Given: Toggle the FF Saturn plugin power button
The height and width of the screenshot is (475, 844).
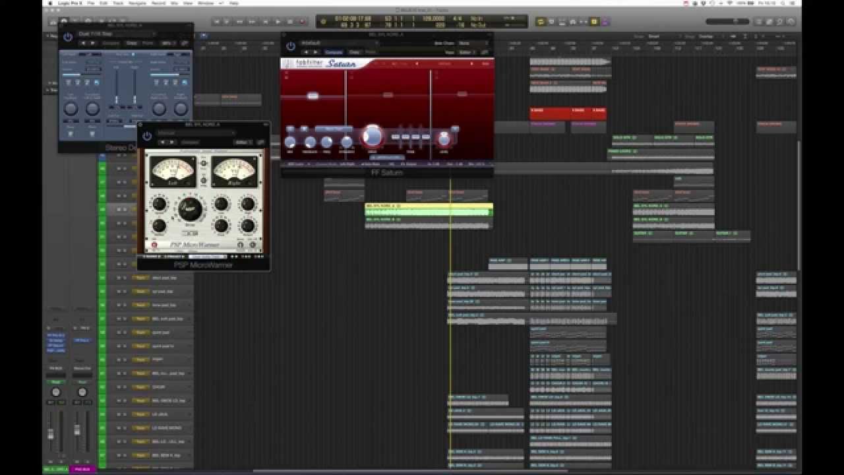Looking at the screenshot, I should point(291,46).
